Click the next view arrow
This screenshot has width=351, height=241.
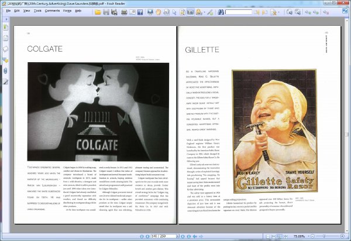[201, 236]
